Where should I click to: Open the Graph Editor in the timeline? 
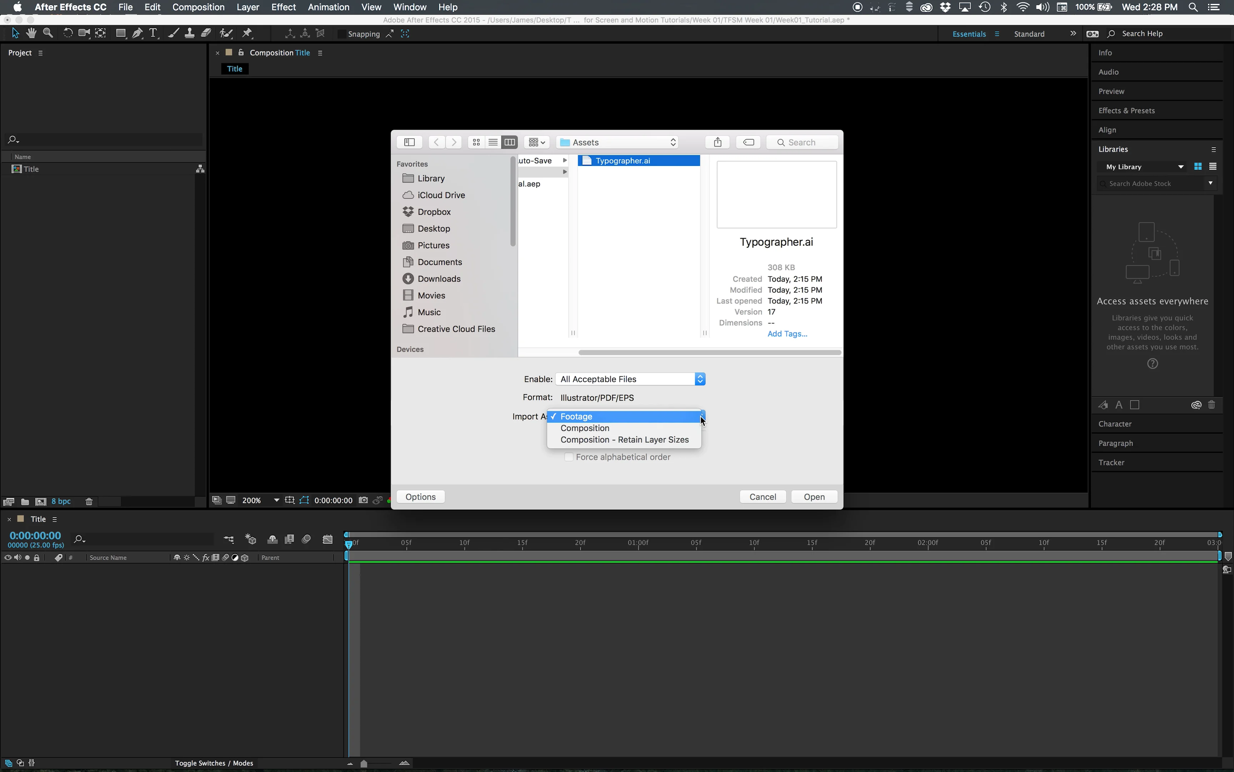328,539
